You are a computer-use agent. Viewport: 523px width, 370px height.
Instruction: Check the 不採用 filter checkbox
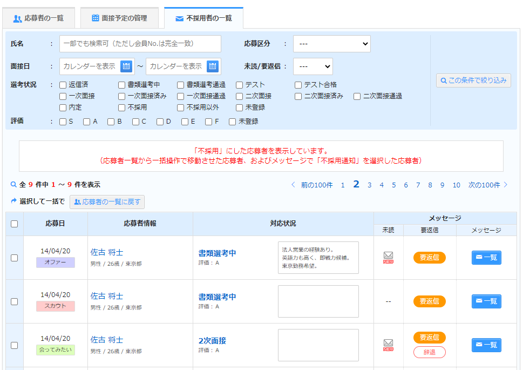122,108
